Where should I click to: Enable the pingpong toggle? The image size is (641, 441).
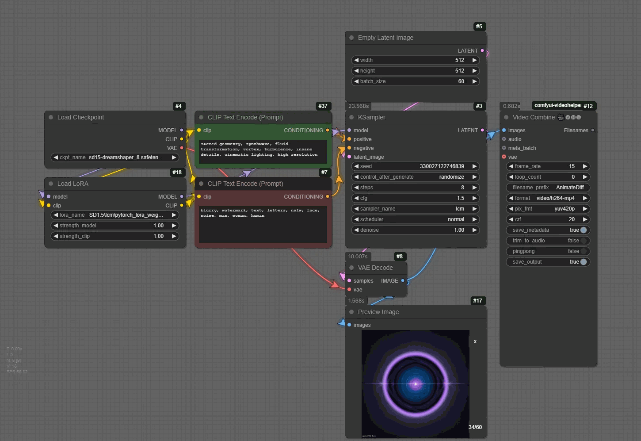tap(583, 251)
